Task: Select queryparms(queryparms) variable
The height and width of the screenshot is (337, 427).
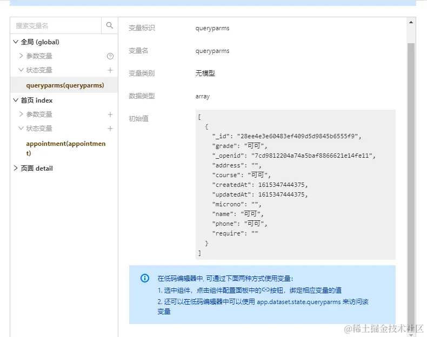Action: [x=64, y=85]
